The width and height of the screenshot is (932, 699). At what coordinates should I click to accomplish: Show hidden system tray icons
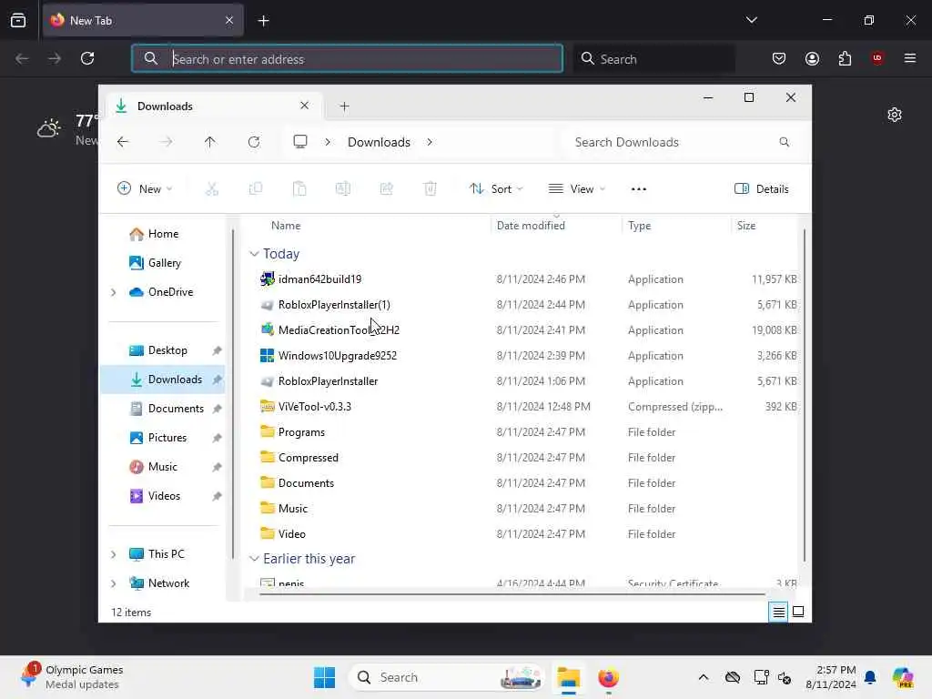point(704,677)
